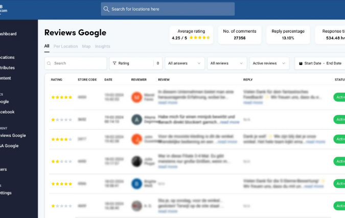This screenshot has height=218, width=345.
Task: Click the 'No. of comments' 27356 card
Action: coord(240,35)
